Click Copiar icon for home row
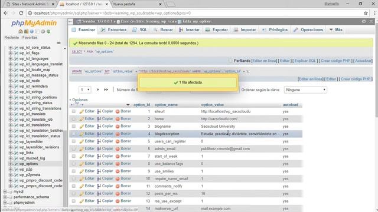This screenshot has width=378, height=212. click(x=99, y=119)
